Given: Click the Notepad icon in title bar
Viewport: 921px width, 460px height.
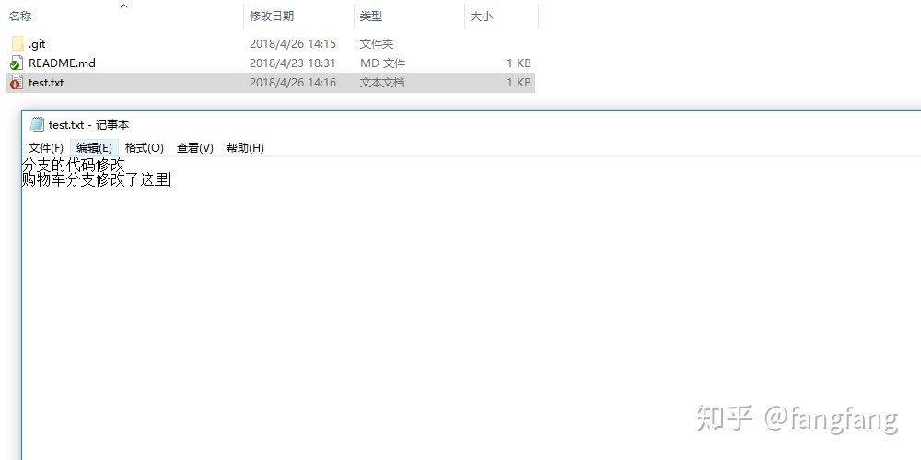Looking at the screenshot, I should (37, 124).
